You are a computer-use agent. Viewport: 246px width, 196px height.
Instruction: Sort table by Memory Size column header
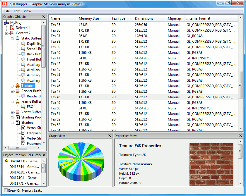click(89, 18)
